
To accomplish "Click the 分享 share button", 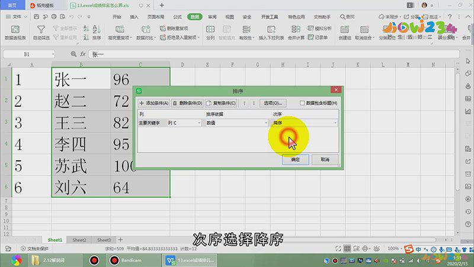I will tap(411, 17).
